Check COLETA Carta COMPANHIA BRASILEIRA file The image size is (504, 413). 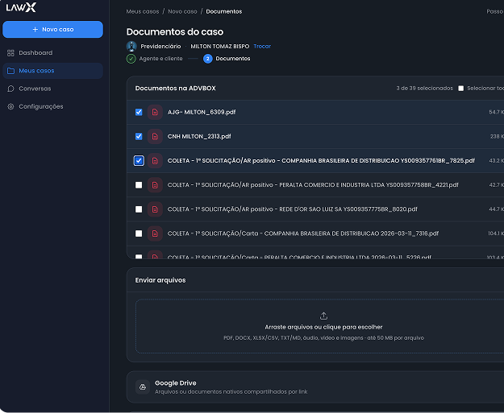click(x=139, y=233)
